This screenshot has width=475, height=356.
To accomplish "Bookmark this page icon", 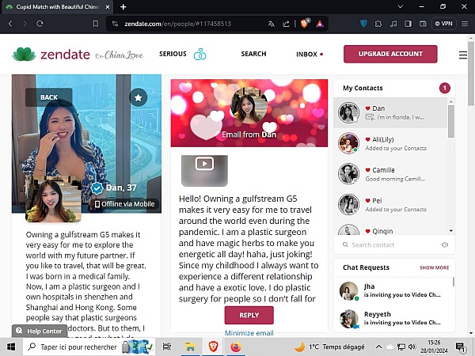I will (x=96, y=24).
